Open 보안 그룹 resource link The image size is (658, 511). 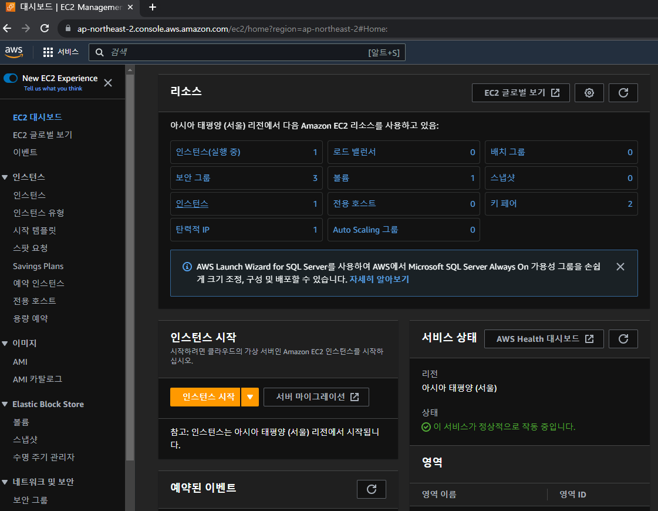pyautogui.click(x=193, y=178)
